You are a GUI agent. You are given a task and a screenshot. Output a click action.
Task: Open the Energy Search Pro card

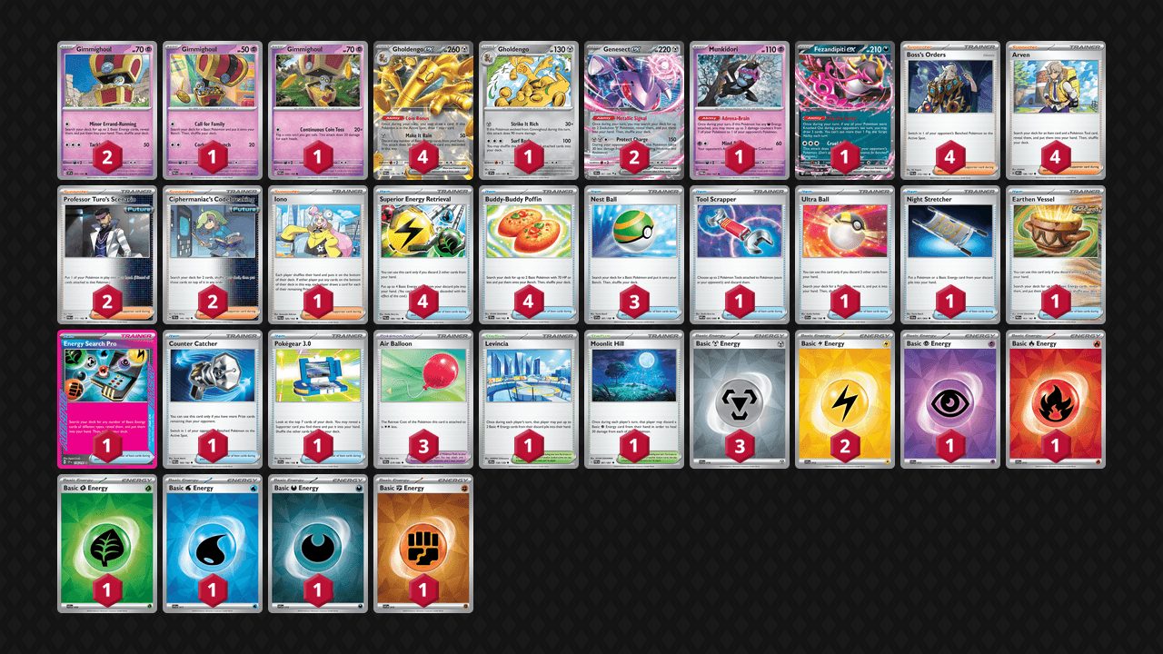click(x=107, y=400)
